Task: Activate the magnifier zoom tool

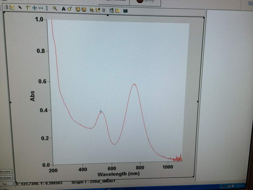Action: point(55,8)
